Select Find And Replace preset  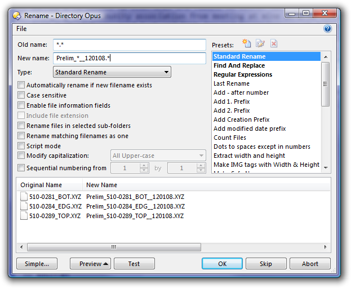[239, 65]
